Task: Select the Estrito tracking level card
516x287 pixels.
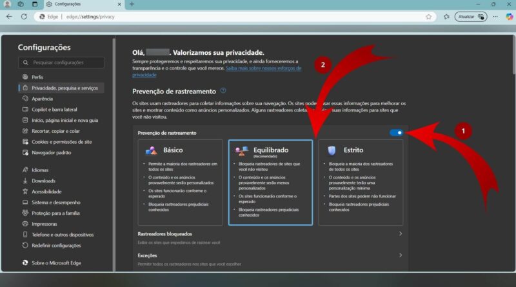Action: pyautogui.click(x=361, y=183)
